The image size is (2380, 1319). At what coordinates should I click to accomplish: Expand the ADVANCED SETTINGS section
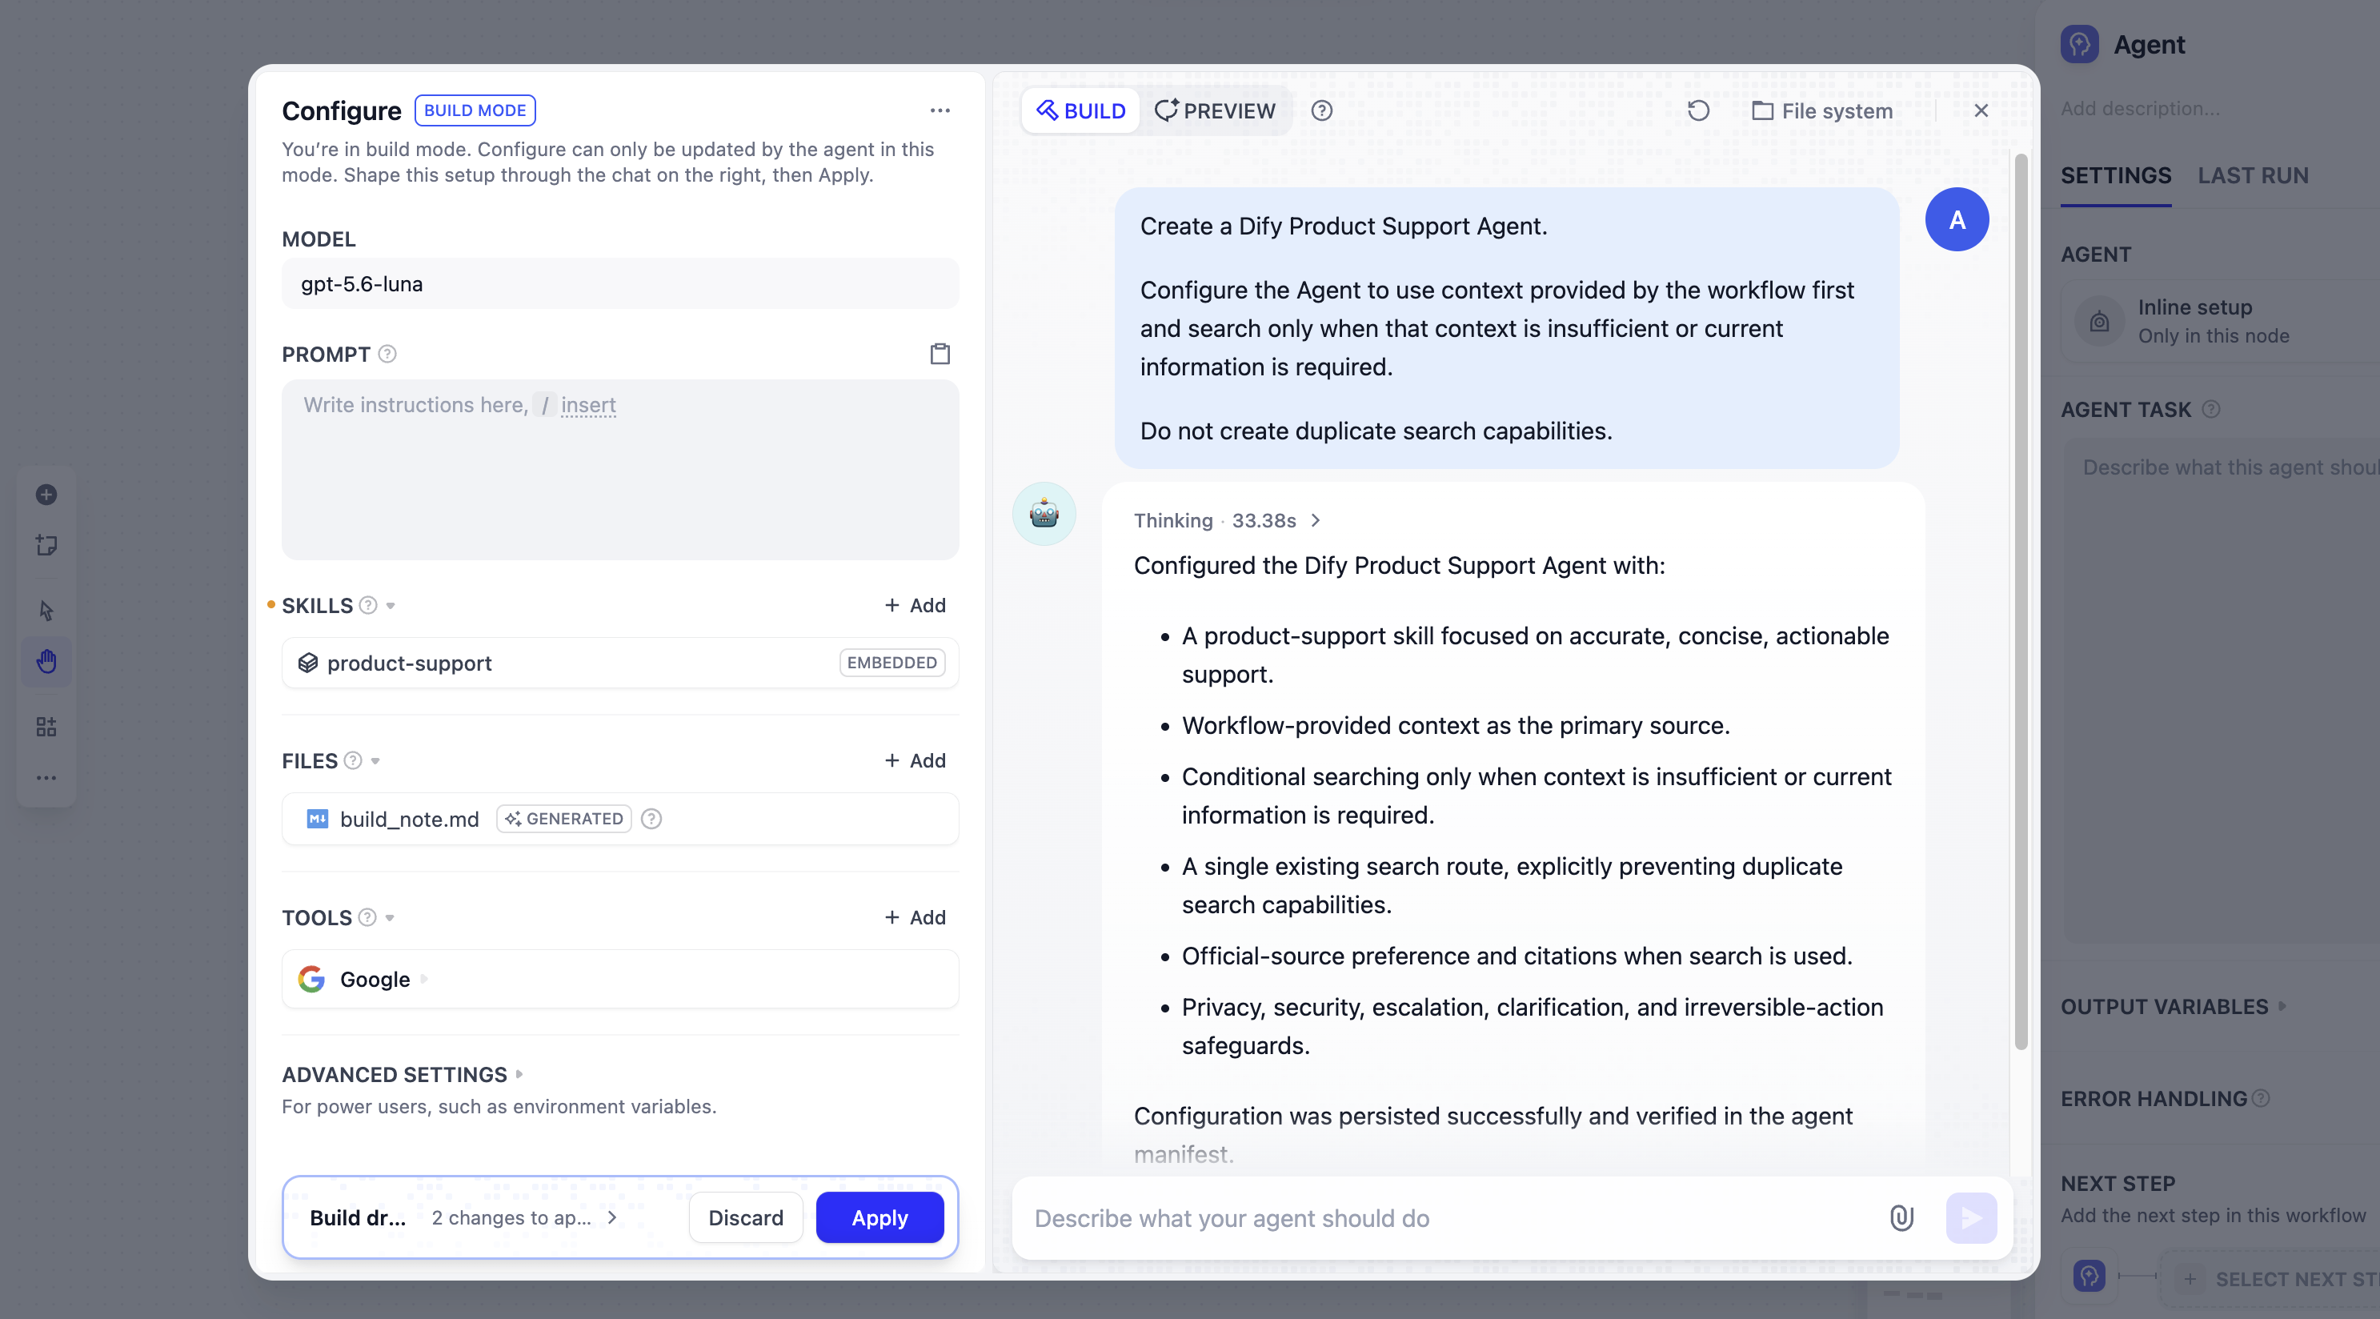coord(402,1074)
